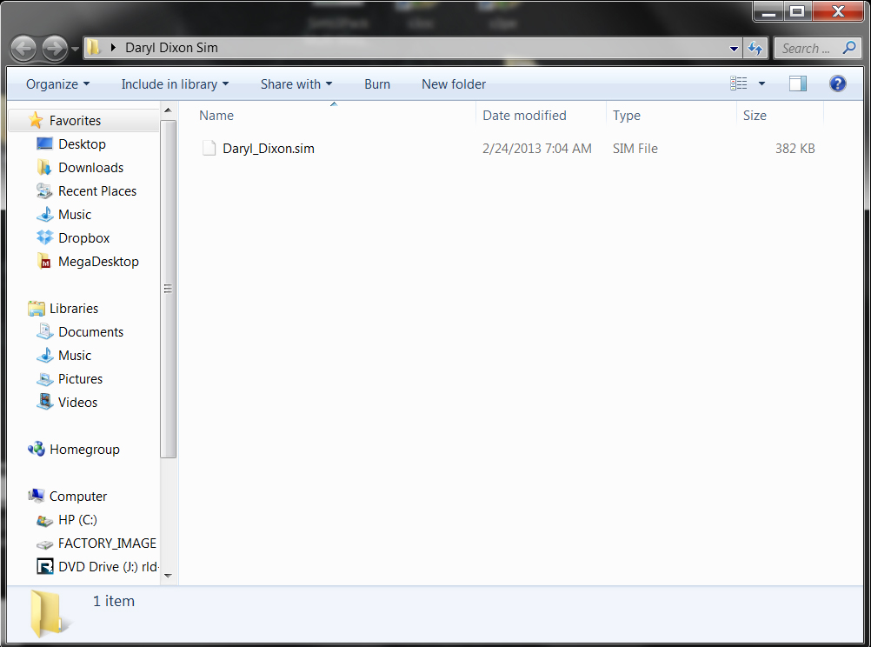Open the Include in library menu
Image resolution: width=871 pixels, height=647 pixels.
[175, 84]
